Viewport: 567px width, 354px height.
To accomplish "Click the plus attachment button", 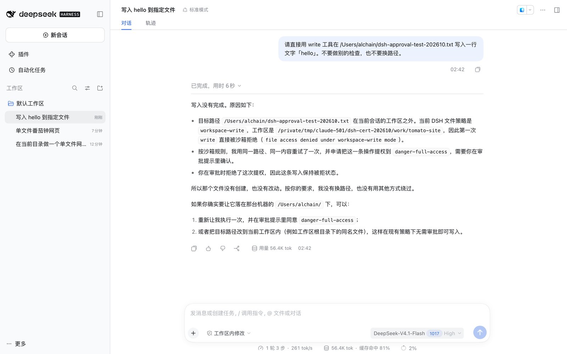I will (x=193, y=333).
